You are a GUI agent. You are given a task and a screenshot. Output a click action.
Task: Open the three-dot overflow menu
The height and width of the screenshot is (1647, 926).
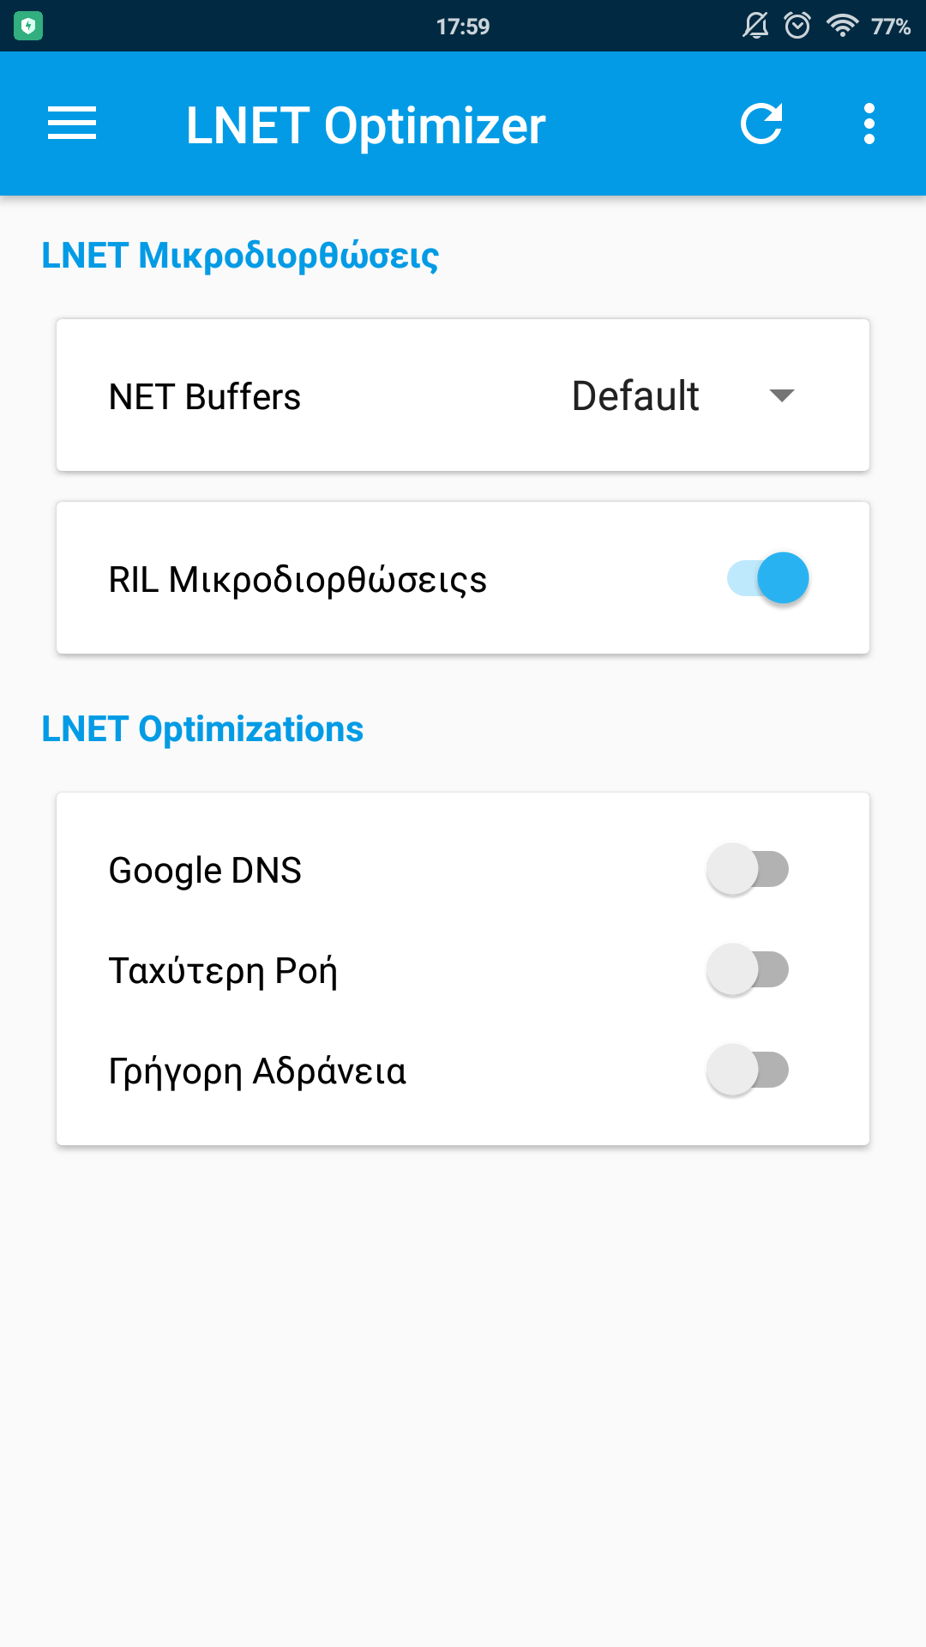pyautogui.click(x=869, y=124)
